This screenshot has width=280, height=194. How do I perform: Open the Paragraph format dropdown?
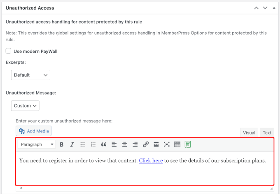(37, 144)
